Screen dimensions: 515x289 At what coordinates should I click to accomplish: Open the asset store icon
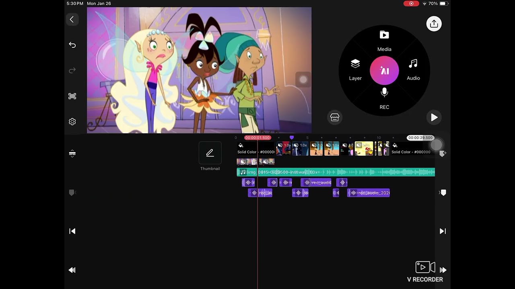click(x=335, y=117)
